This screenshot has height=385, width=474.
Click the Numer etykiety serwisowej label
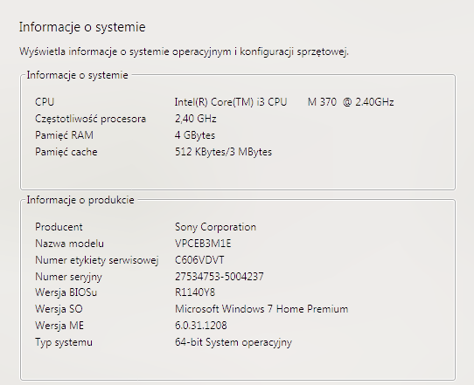point(97,260)
